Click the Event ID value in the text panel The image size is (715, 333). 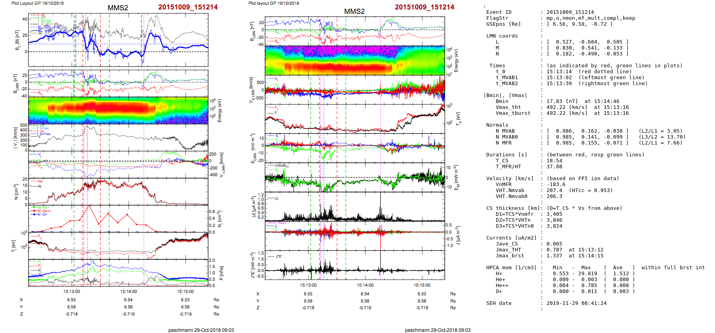pyautogui.click(x=570, y=12)
